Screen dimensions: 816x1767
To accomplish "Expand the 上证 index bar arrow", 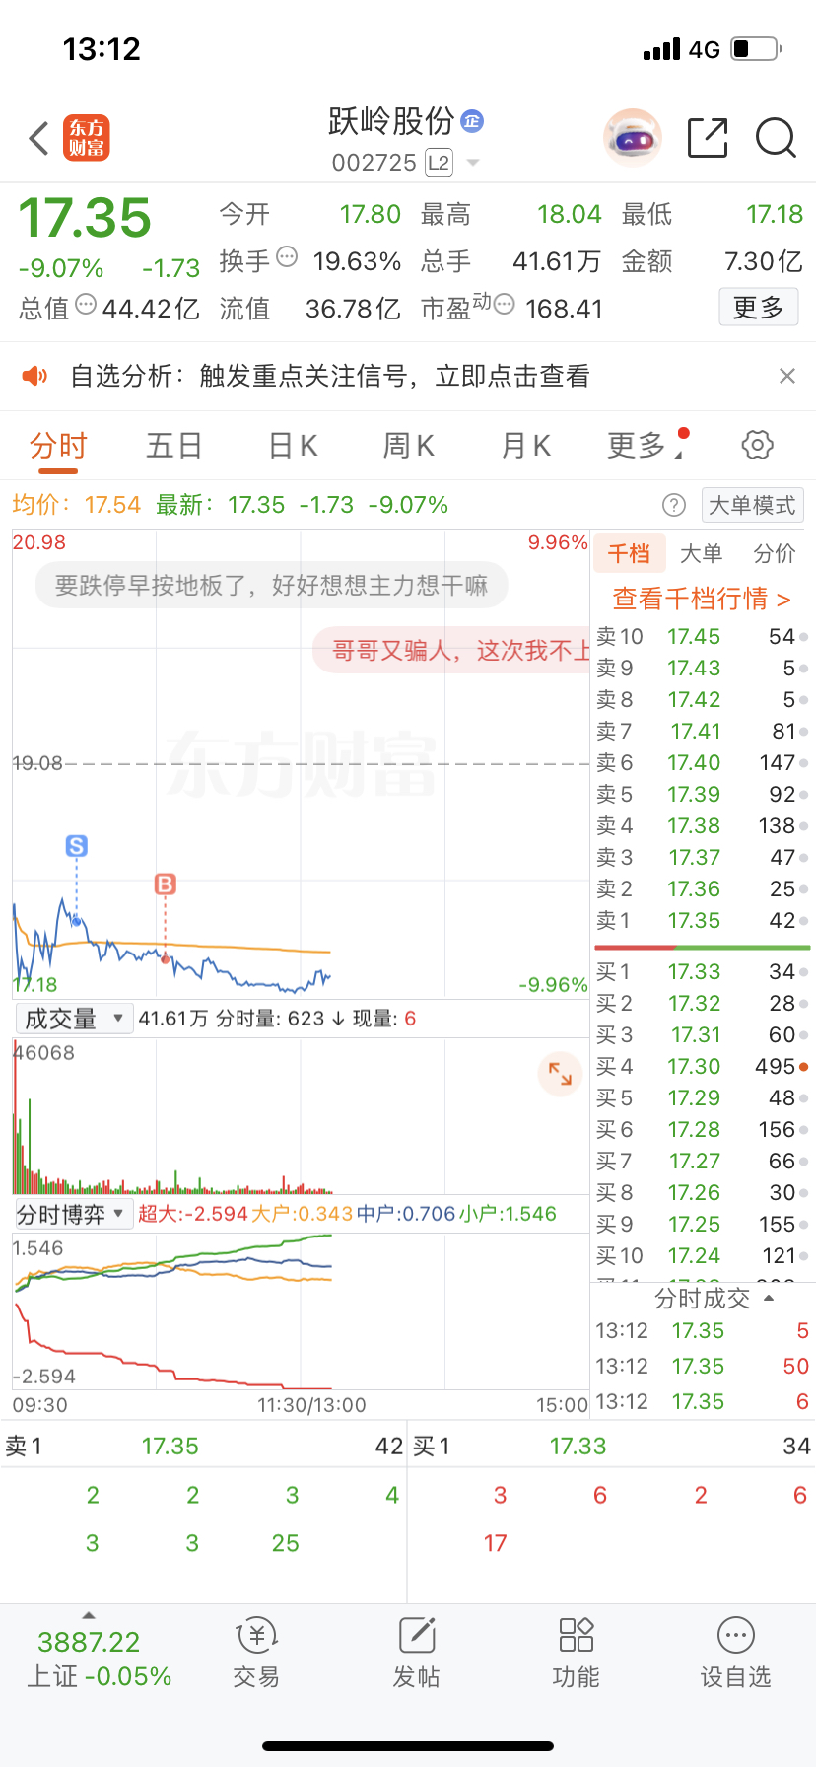I will click(x=89, y=1615).
